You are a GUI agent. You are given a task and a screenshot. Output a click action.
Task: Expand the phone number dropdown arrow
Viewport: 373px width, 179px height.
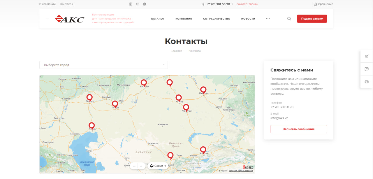click(x=232, y=4)
